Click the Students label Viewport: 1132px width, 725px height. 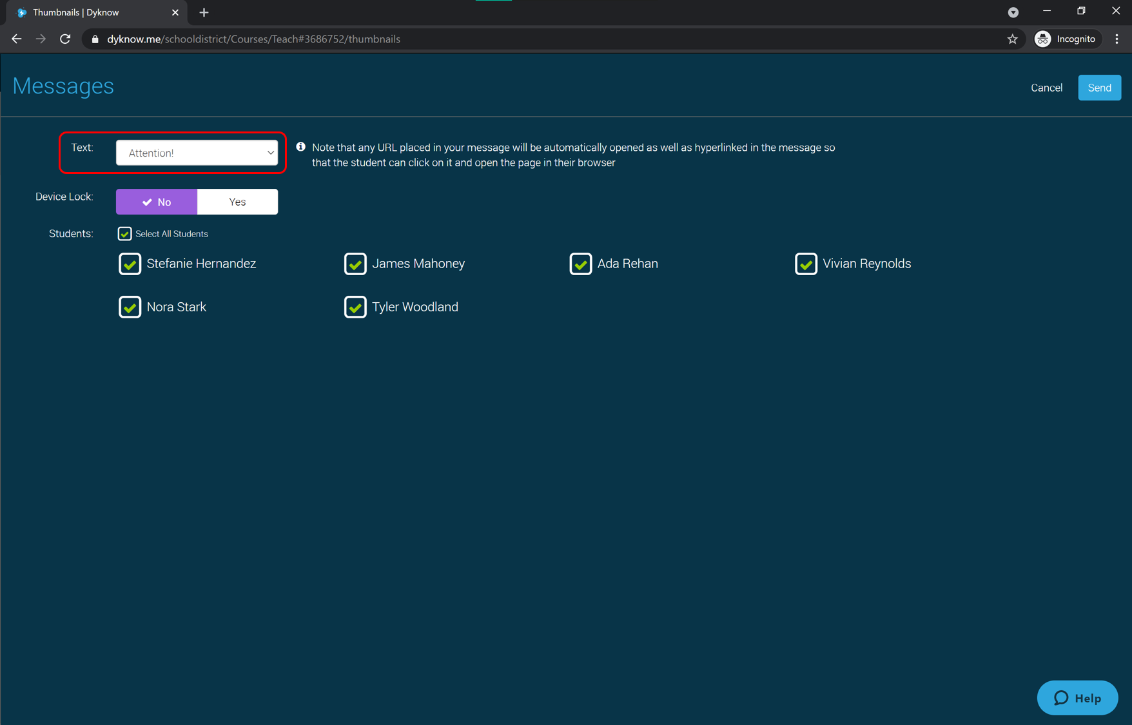tap(71, 233)
